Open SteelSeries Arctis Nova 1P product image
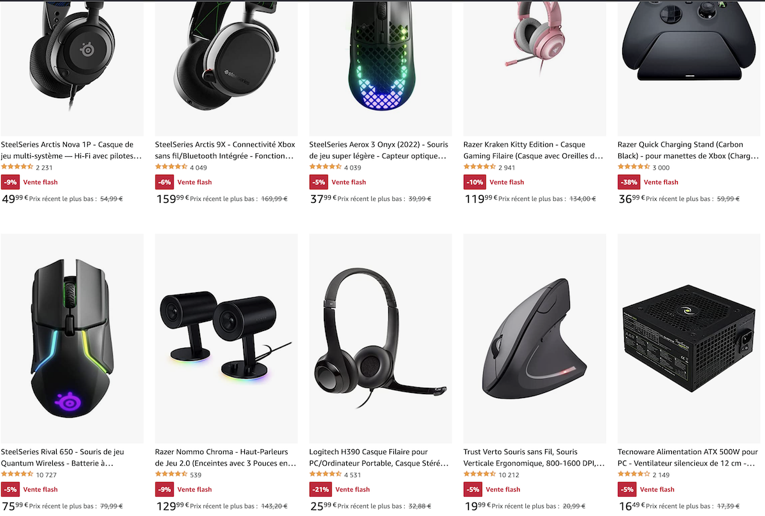This screenshot has width=765, height=516. click(72, 68)
